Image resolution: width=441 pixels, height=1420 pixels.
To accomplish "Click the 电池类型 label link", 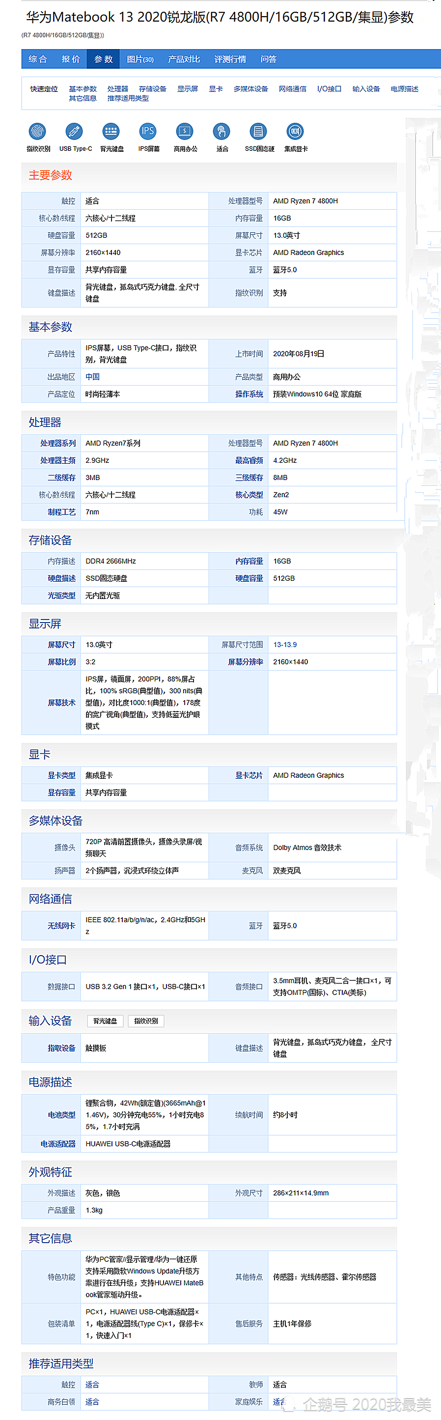I will point(62,1115).
